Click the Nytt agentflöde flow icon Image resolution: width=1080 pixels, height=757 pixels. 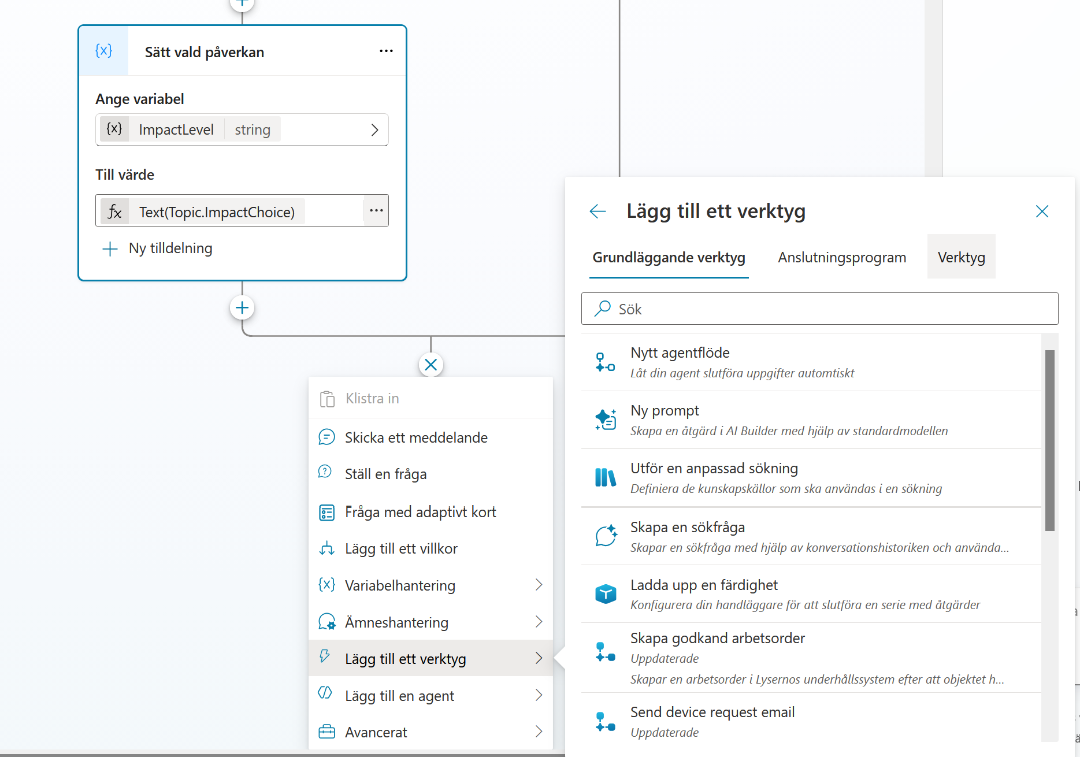coord(606,362)
